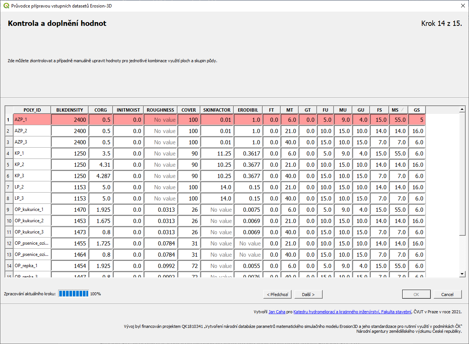Click the vertical scrollbar thumb of the table

pos(462,174)
